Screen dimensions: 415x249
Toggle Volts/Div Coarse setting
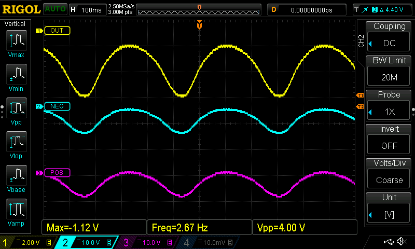tap(389, 174)
